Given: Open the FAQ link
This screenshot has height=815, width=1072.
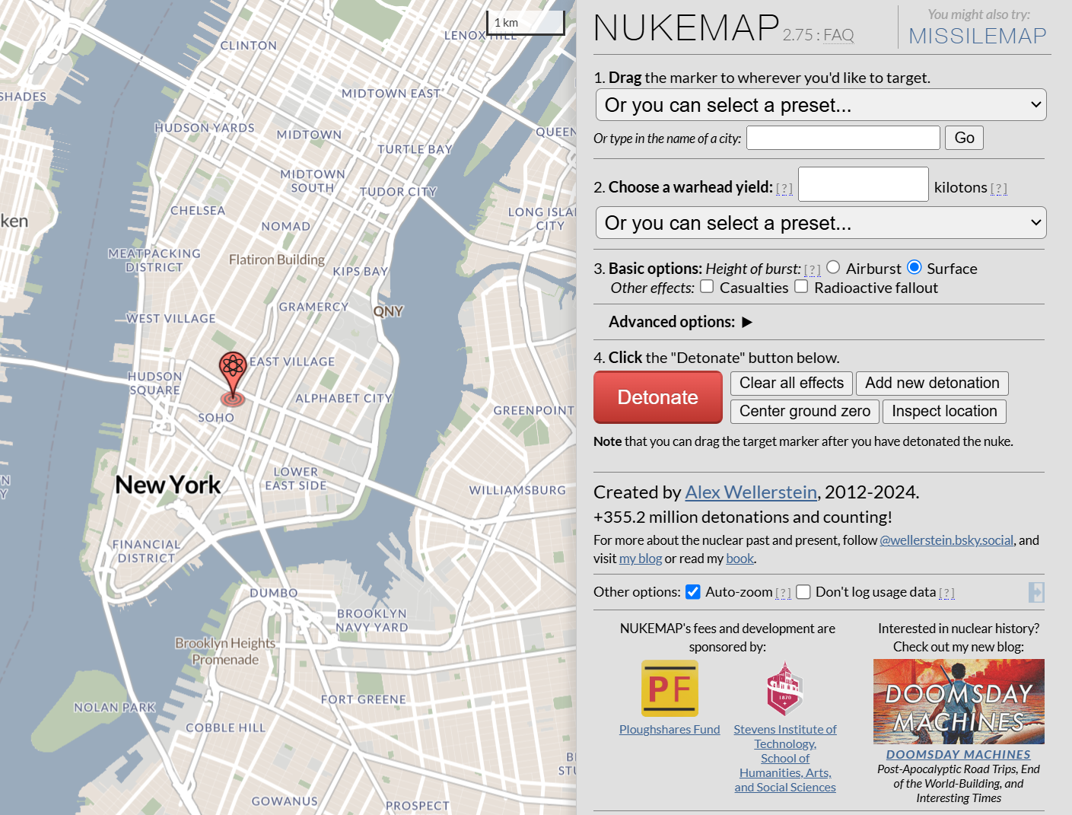Looking at the screenshot, I should click(838, 35).
